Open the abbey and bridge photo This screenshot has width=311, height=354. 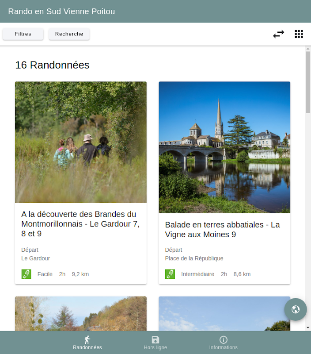224,147
